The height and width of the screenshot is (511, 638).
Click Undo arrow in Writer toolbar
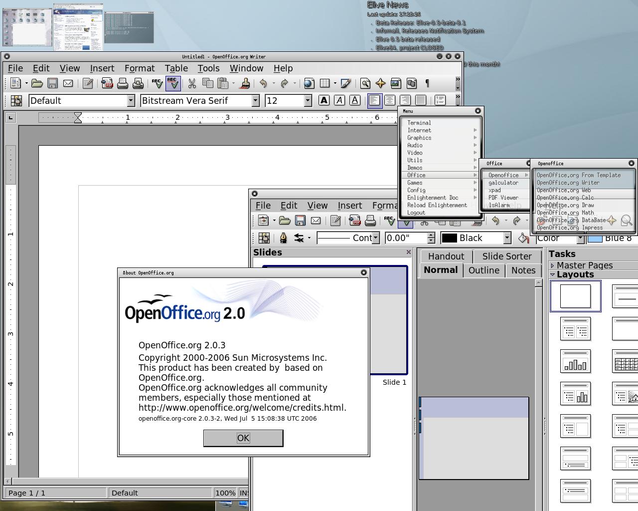tap(263, 83)
